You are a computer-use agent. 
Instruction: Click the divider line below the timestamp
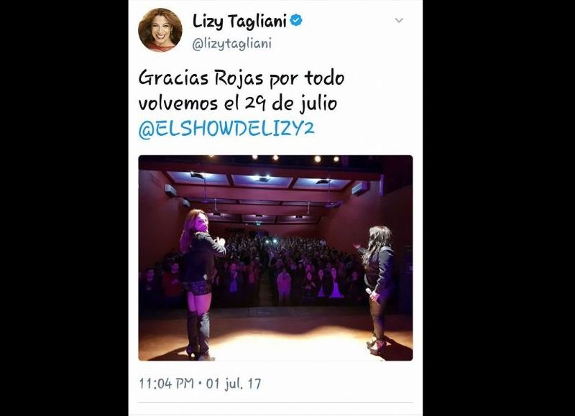coord(275,403)
